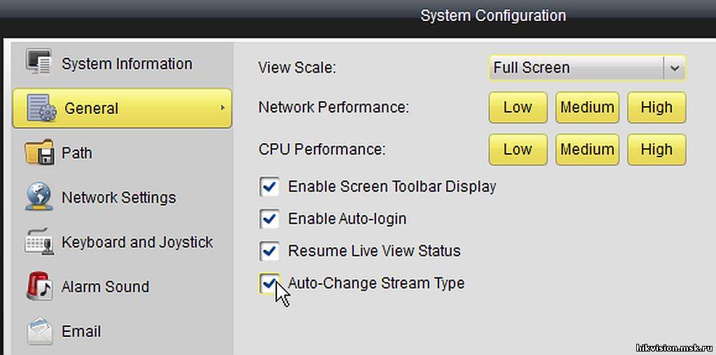Click the Keyboard and Joystick icon
The image size is (716, 355).
pyautogui.click(x=39, y=242)
